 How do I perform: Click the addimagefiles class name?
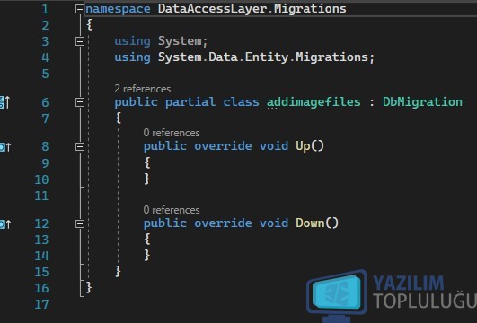(x=314, y=102)
